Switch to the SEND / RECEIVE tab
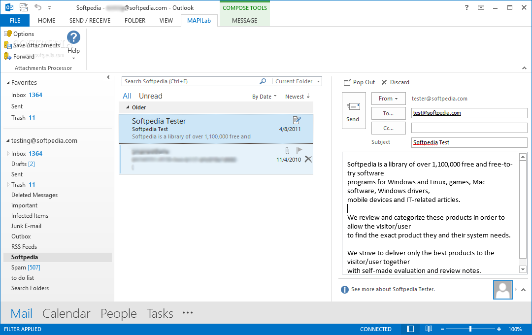Image resolution: width=532 pixels, height=335 pixels. click(90, 20)
